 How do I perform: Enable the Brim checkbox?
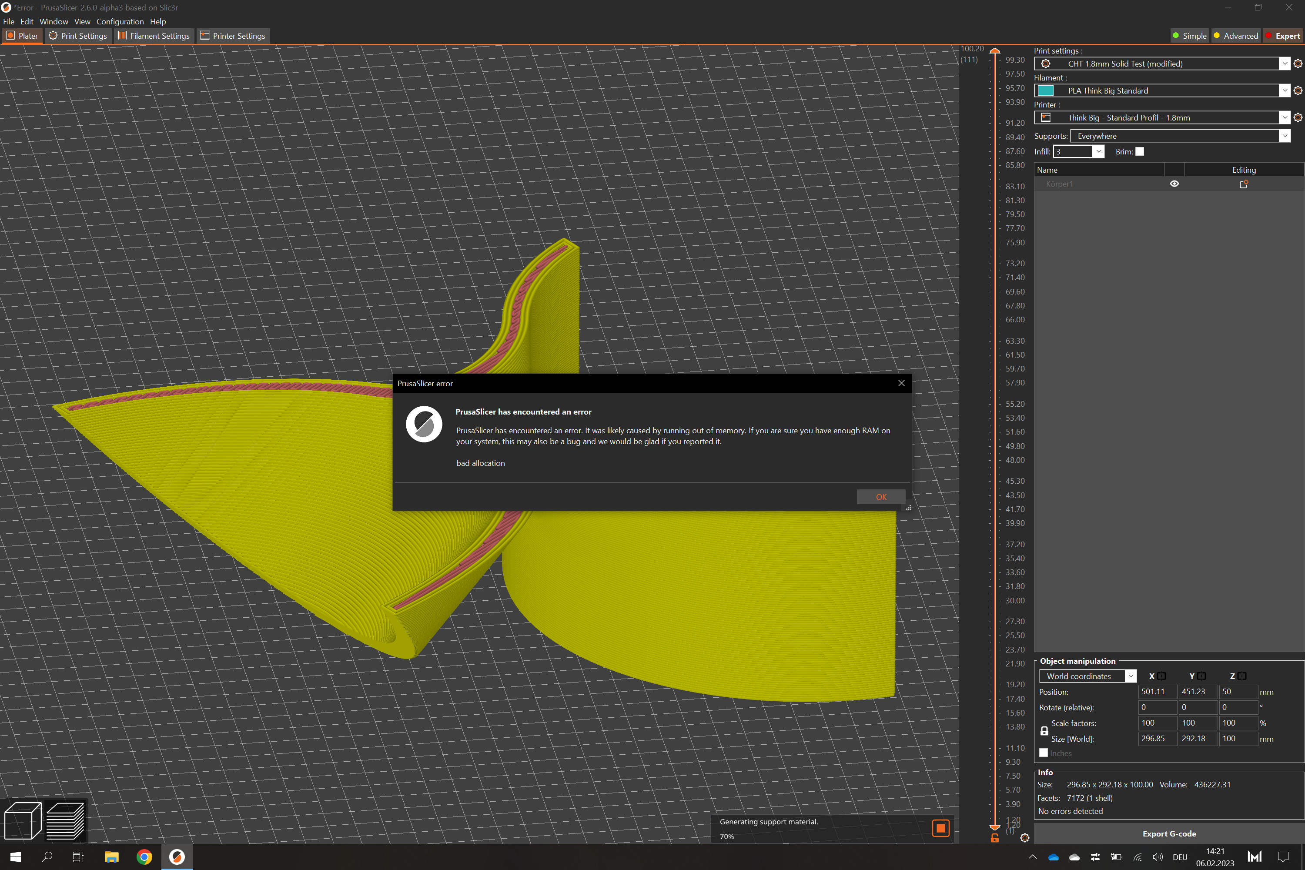point(1139,151)
